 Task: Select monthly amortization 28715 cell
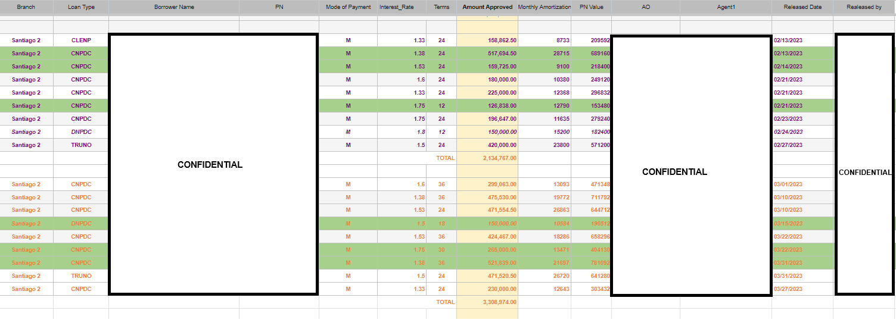point(545,54)
